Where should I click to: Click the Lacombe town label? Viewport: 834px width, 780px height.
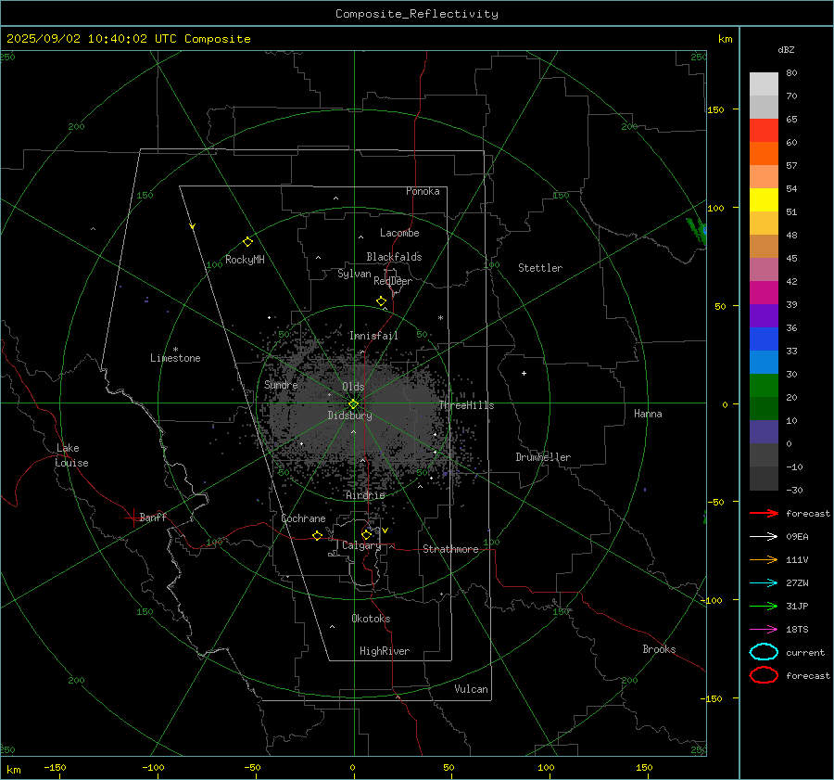[x=399, y=233]
